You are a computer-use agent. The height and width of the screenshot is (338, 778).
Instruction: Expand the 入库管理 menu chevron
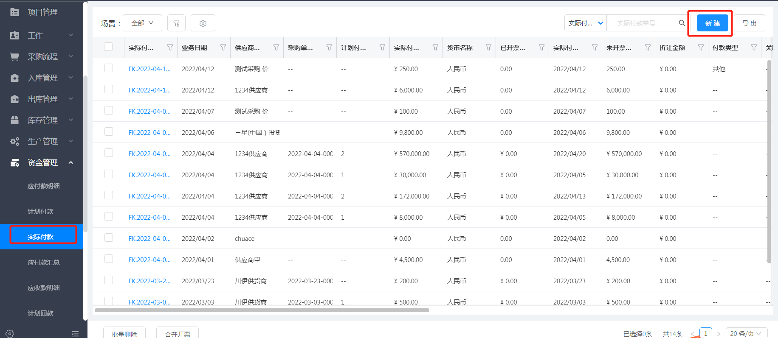(71, 78)
